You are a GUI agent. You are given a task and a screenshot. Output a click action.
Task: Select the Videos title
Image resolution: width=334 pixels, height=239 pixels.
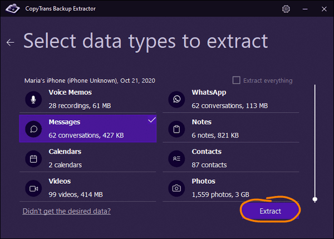60,181
